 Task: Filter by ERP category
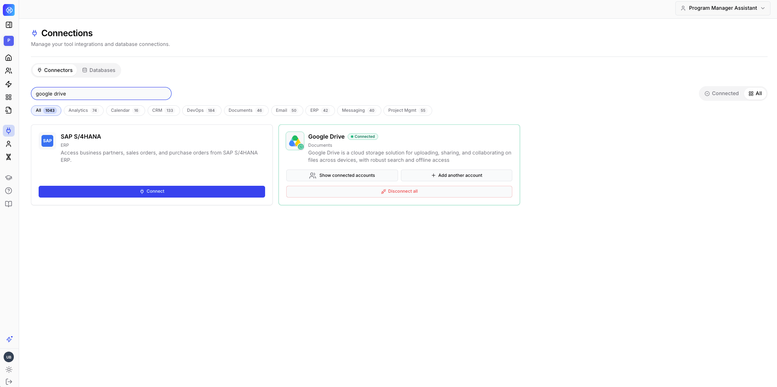point(320,111)
